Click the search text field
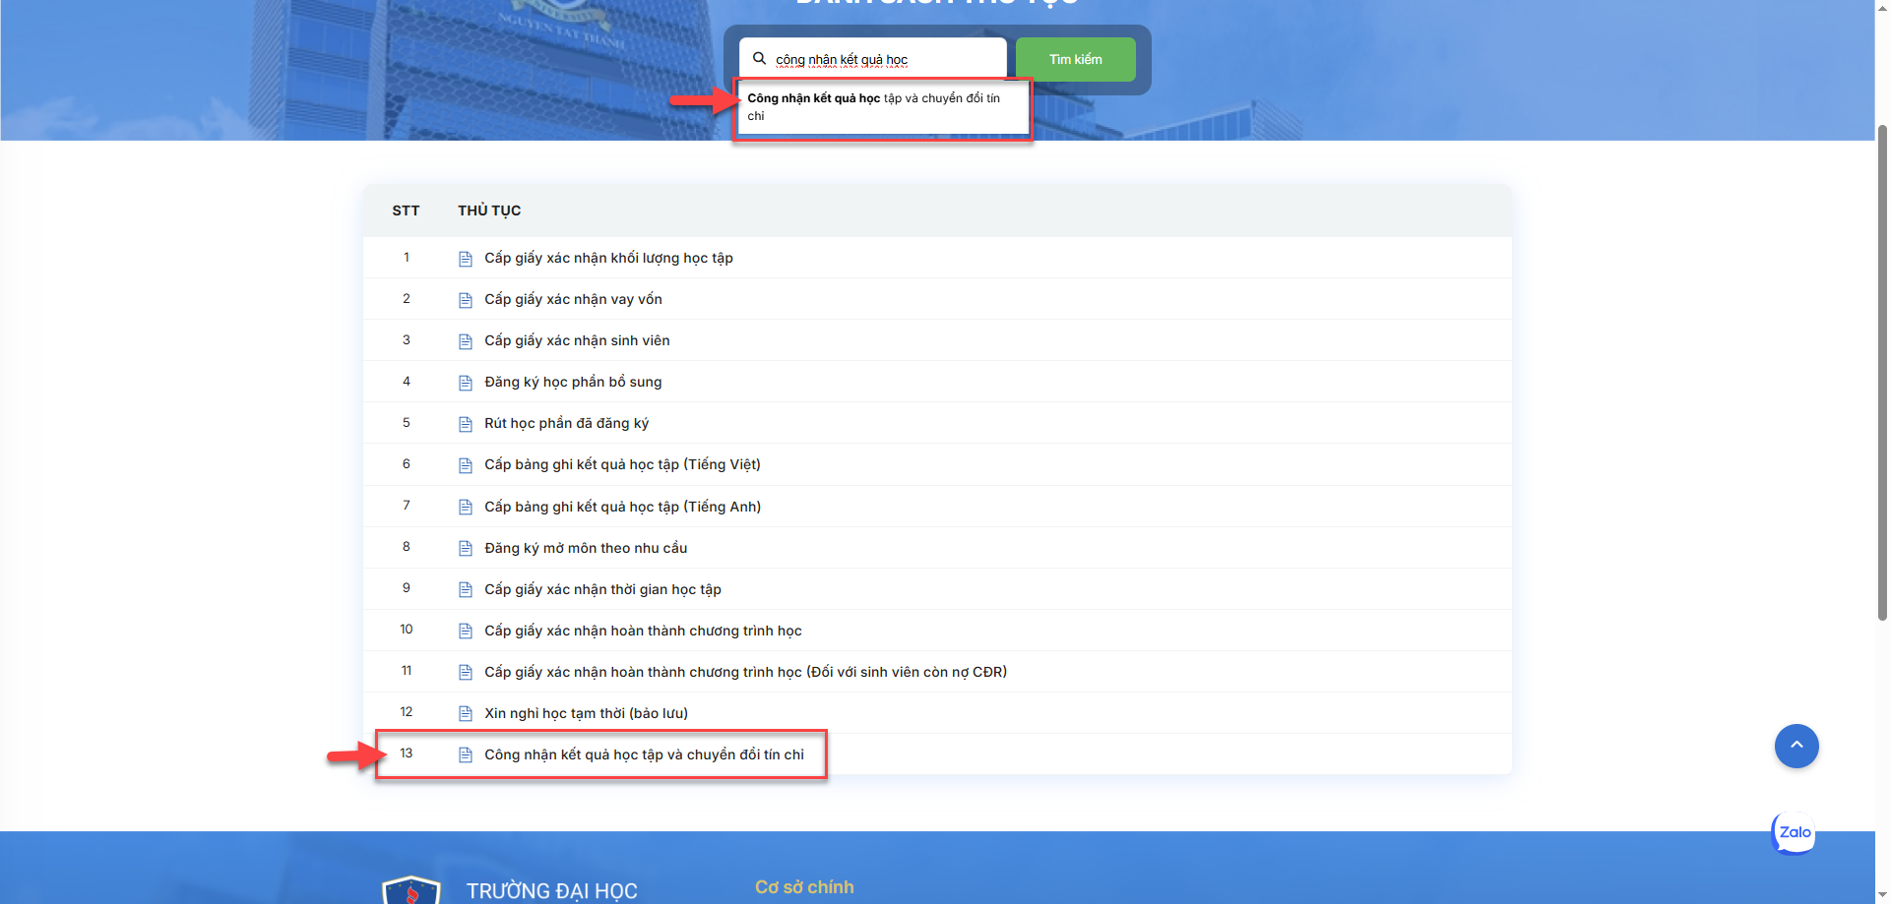 (x=886, y=59)
